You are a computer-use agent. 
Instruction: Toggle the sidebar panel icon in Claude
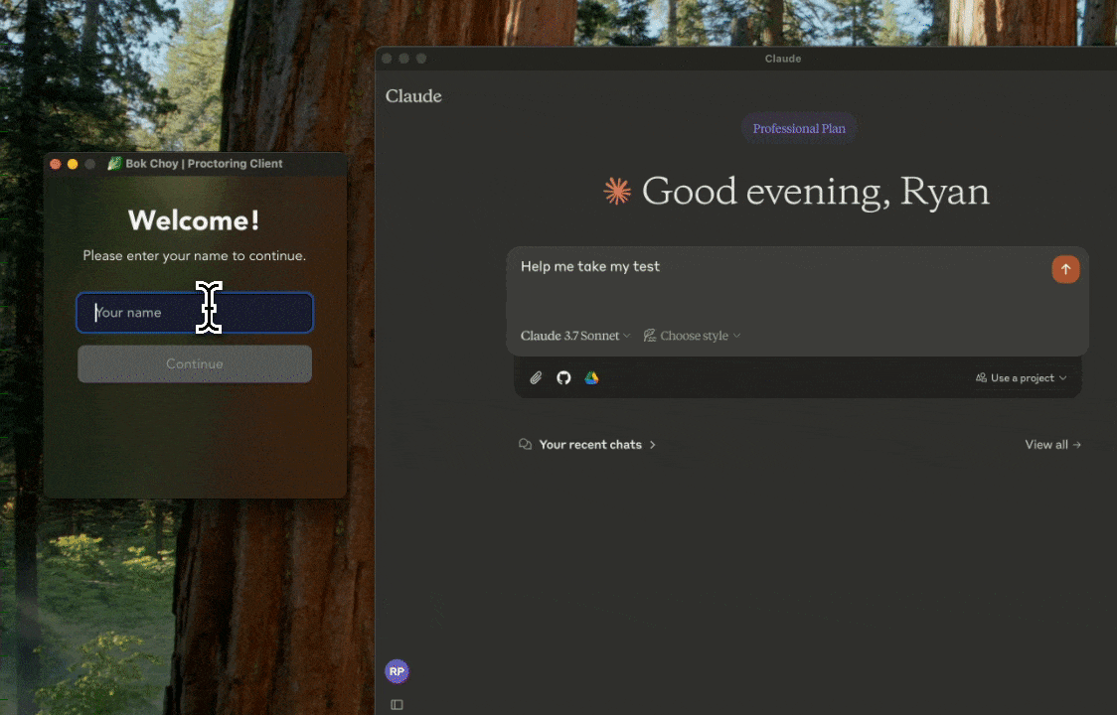(397, 704)
